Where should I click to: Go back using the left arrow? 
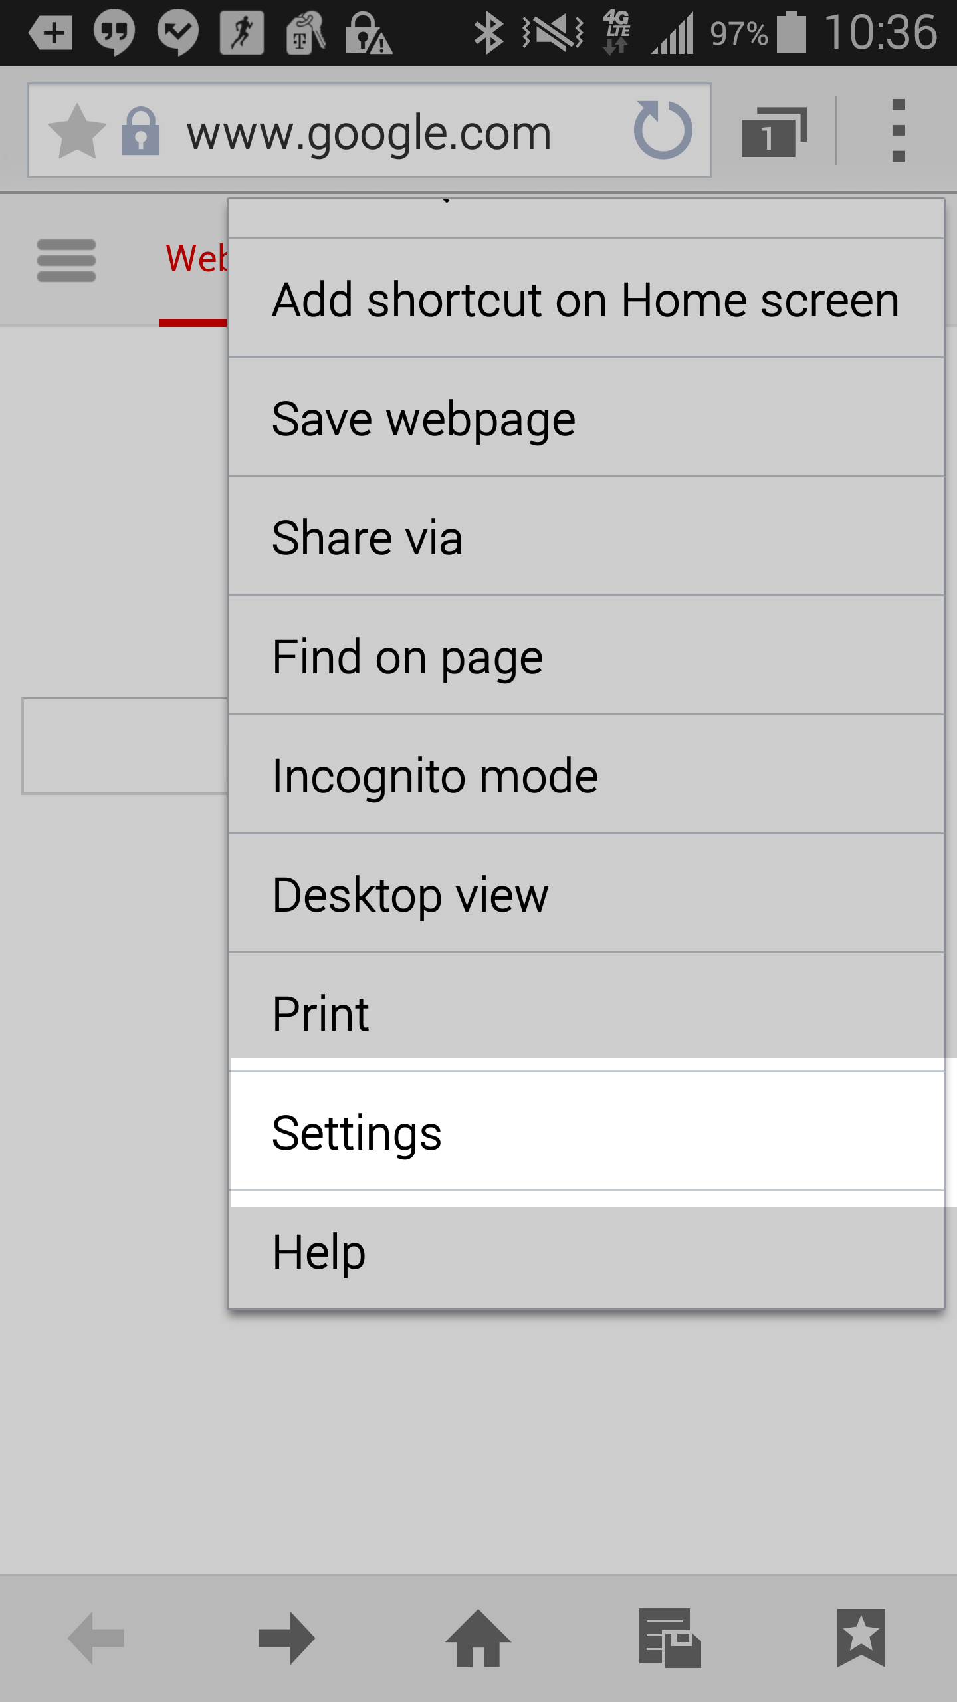tap(96, 1638)
